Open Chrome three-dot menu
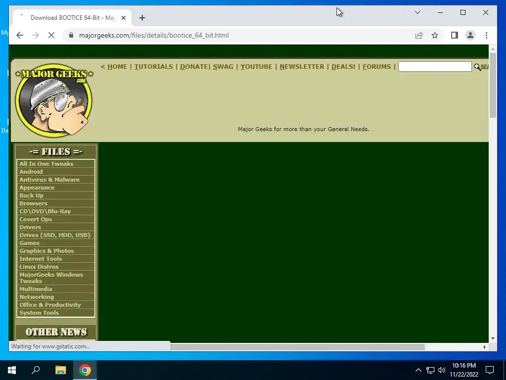Screen dimensions: 506x380 [486, 35]
